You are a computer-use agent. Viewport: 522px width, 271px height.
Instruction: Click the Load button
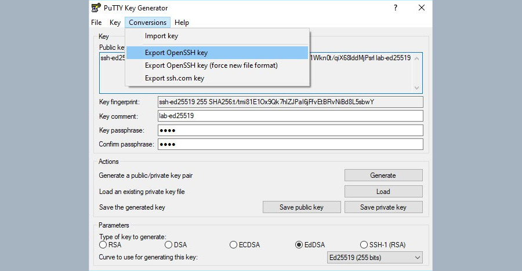tap(383, 192)
